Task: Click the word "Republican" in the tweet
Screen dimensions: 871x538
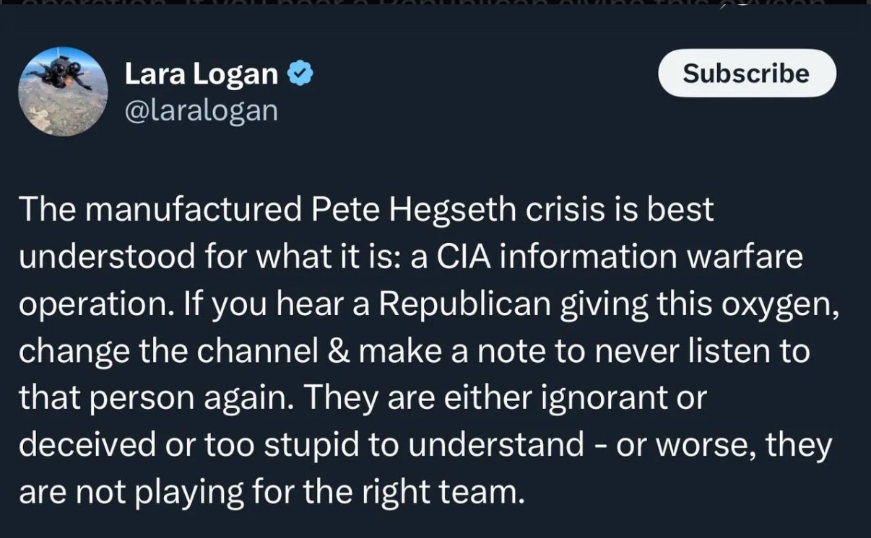Action: pos(464,304)
